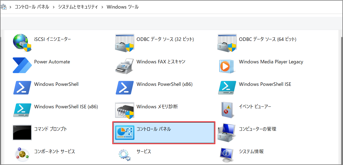
Task: Open Windows PowerShell (x86)
Action: point(164,84)
